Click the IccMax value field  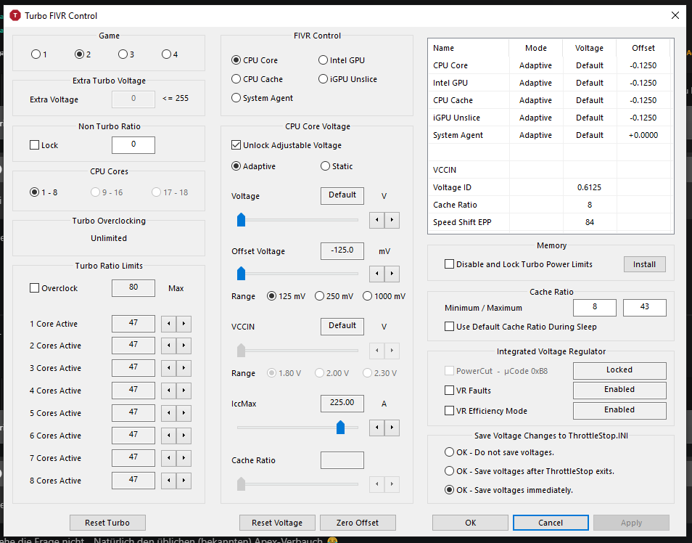[342, 404]
